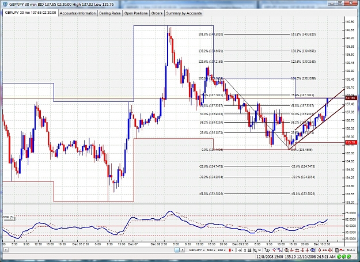
Task: Click the red 135.76 price level marker
Action: coord(350,142)
